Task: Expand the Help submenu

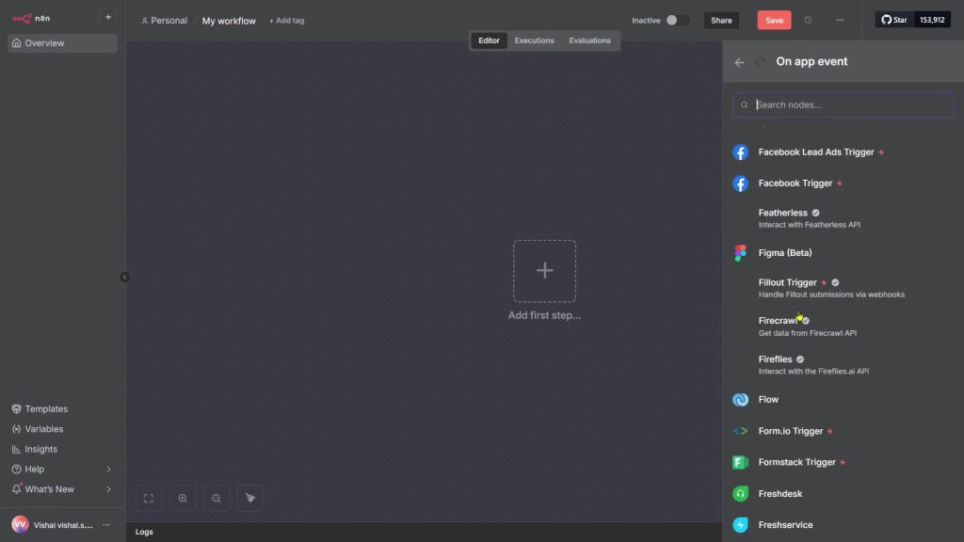Action: pyautogui.click(x=108, y=470)
